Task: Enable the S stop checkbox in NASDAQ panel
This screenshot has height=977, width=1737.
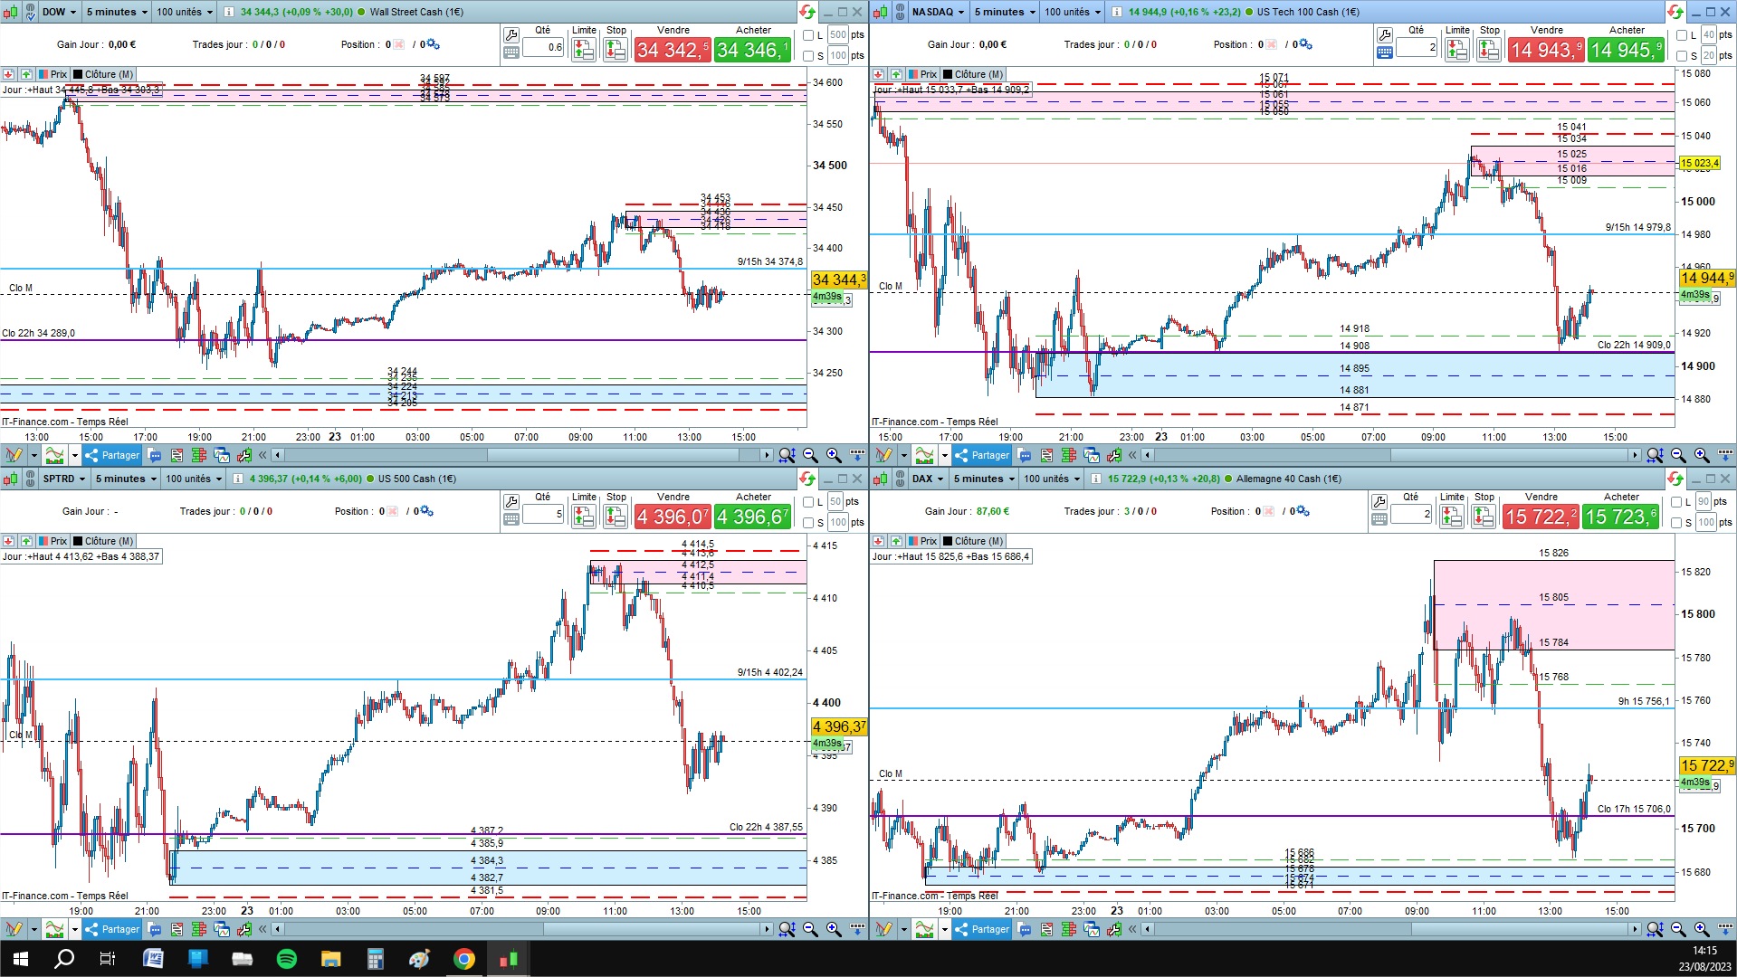Action: coord(1682,56)
